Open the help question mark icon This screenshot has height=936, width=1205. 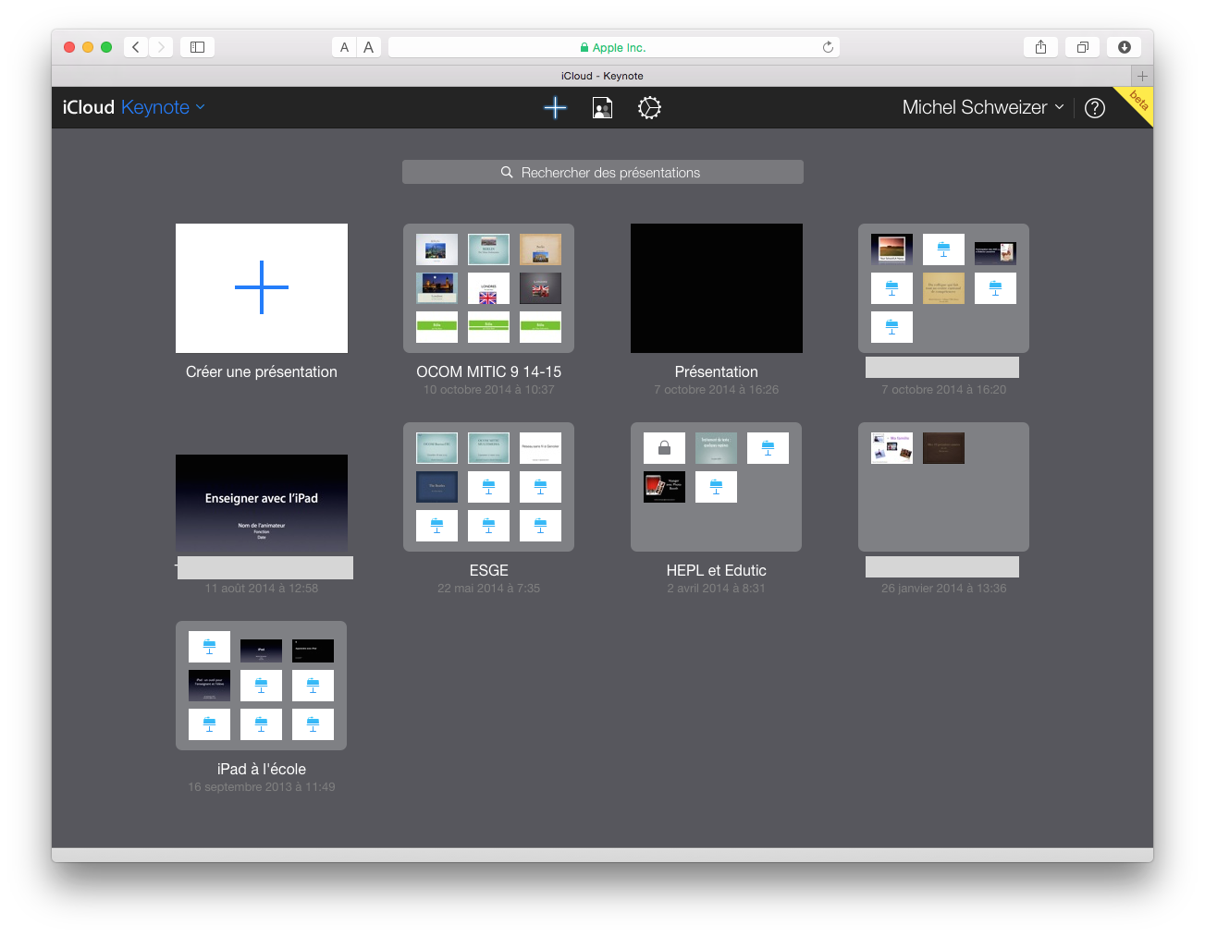[1094, 108]
